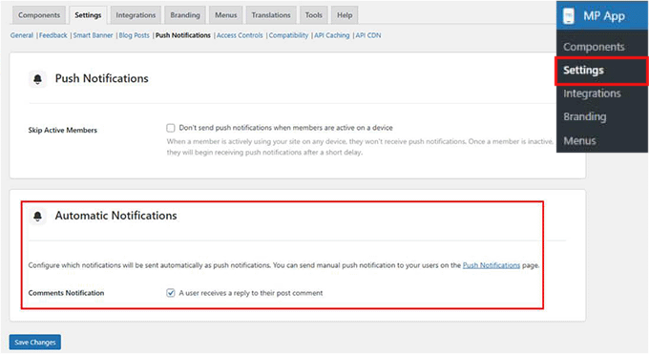Click the Automatic Notifications bell icon
The image size is (649, 354).
pyautogui.click(x=37, y=216)
